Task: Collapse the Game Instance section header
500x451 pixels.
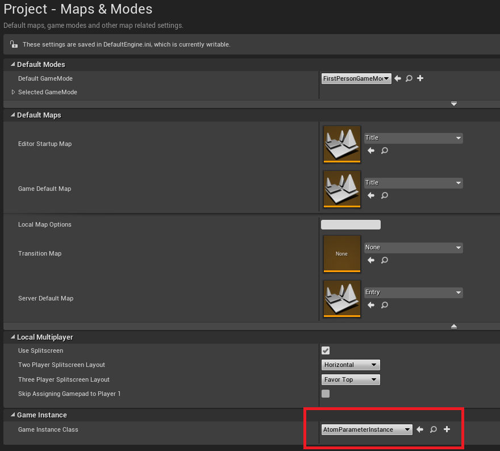Action: point(13,415)
